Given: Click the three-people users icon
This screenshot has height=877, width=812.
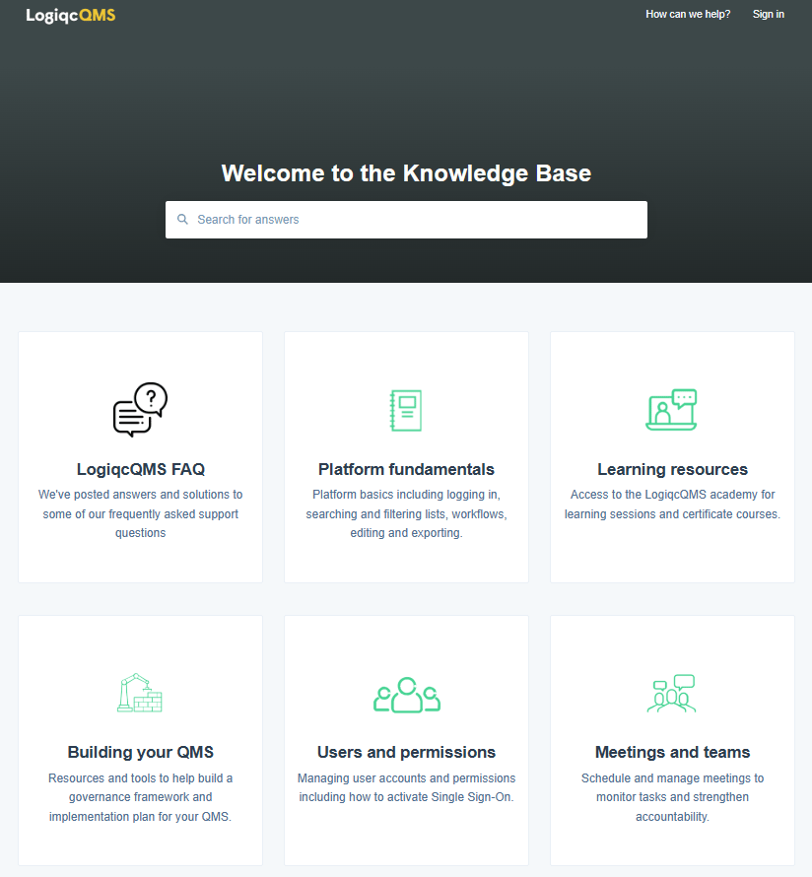Looking at the screenshot, I should coord(407,695).
